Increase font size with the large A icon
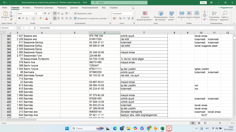236x132 pixels. [45, 13]
